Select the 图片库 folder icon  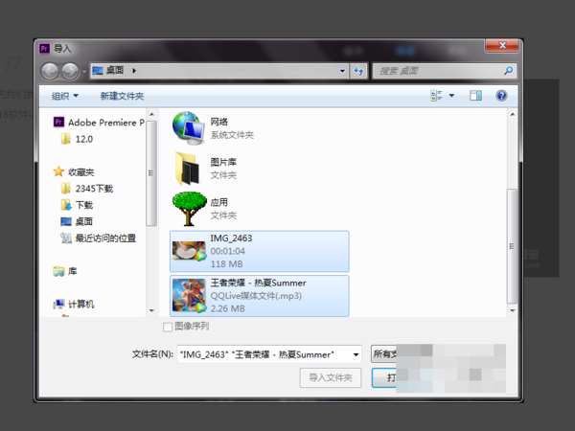point(188,169)
